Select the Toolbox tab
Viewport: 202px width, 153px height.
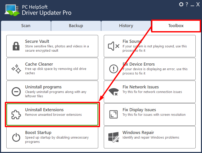[176, 26]
